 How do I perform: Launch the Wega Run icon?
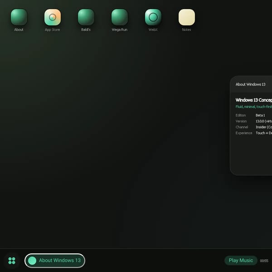120,17
